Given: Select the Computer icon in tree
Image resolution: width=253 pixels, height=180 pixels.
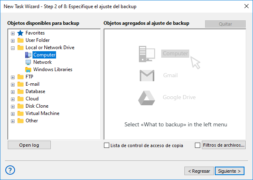Looking at the screenshot, I should [x=28, y=55].
